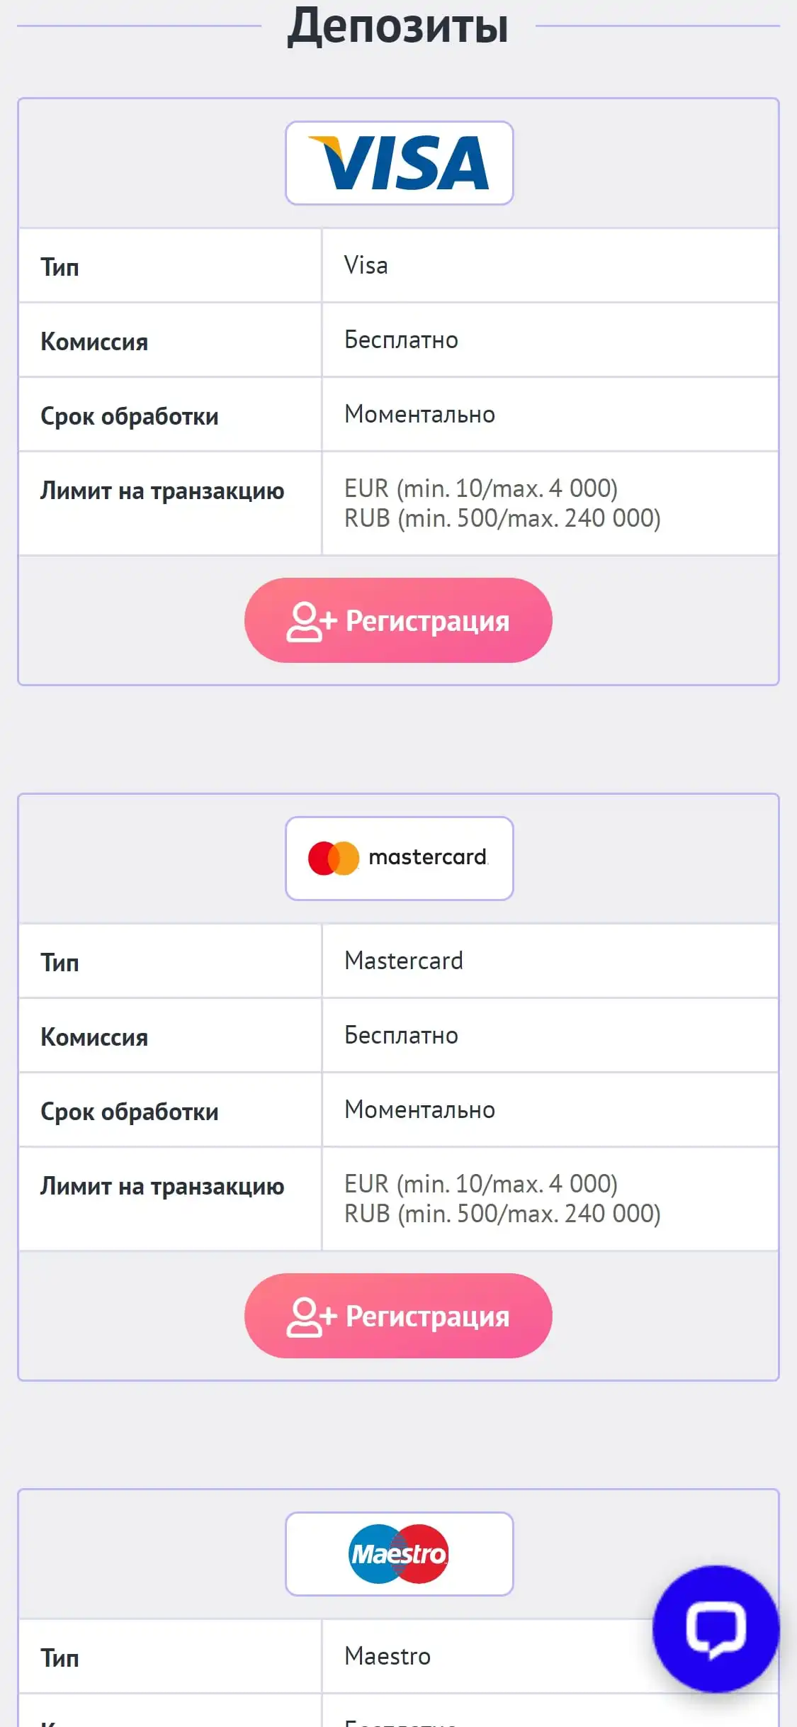Click the Maestro logo
Viewport: 797px width, 1727px height.
(x=399, y=1553)
